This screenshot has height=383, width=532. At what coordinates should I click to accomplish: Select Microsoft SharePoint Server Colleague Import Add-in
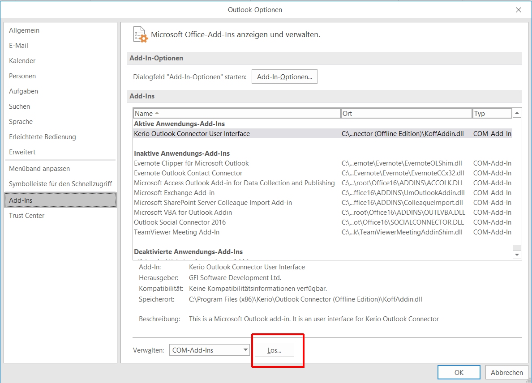tap(323, 203)
